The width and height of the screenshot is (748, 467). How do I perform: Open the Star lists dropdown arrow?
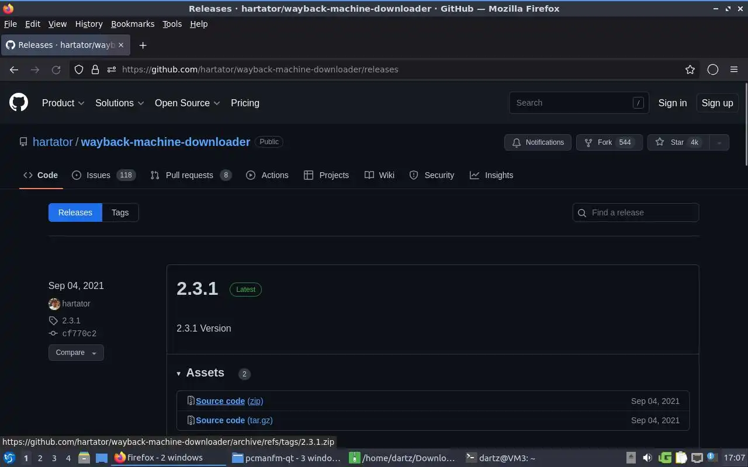pyautogui.click(x=719, y=142)
